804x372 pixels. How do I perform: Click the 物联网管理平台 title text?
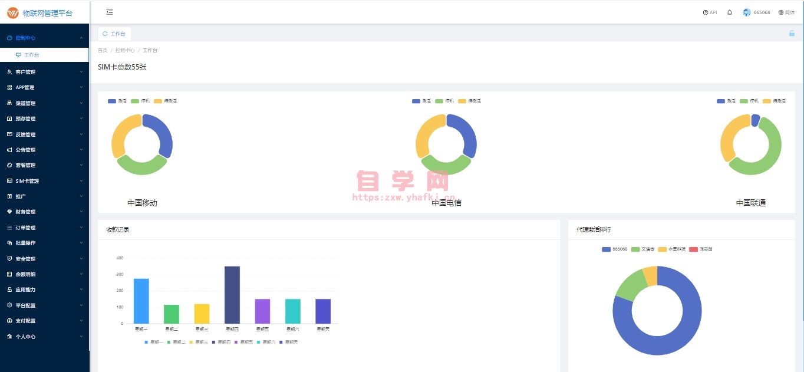48,12
